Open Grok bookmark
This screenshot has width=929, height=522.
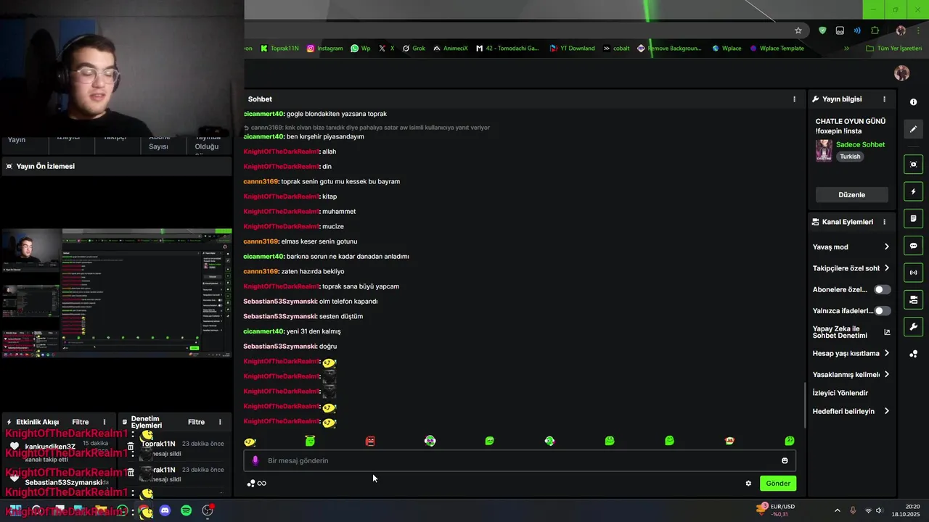pos(414,49)
